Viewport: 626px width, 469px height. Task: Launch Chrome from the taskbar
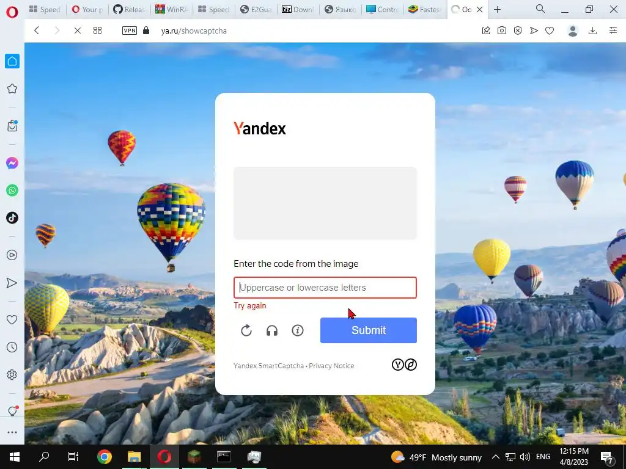(x=104, y=457)
